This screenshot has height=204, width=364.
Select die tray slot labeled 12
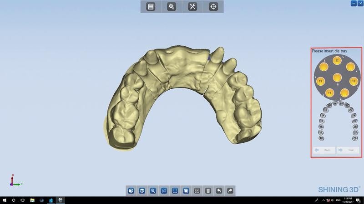point(330,93)
